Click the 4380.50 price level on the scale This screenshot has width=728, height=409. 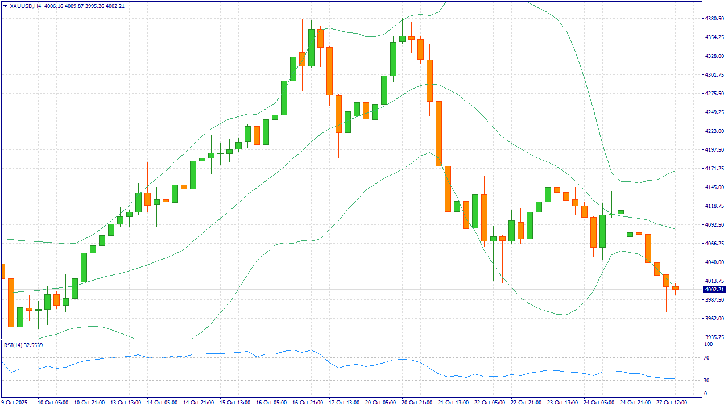[x=714, y=19]
